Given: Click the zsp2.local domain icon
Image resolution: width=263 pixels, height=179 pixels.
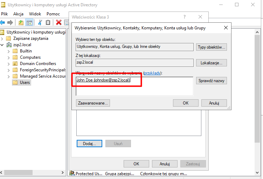Looking at the screenshot, I should 9,45.
